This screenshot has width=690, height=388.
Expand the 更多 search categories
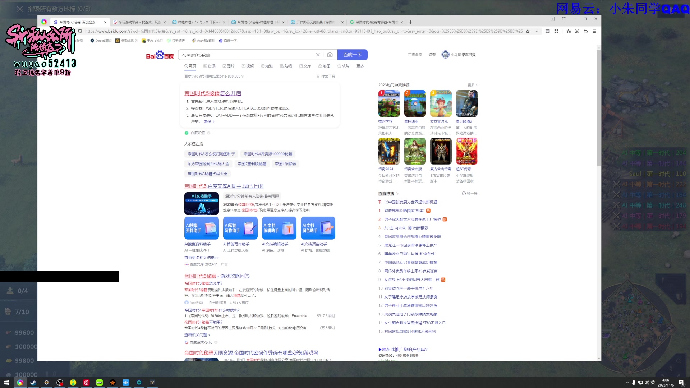[x=360, y=66]
